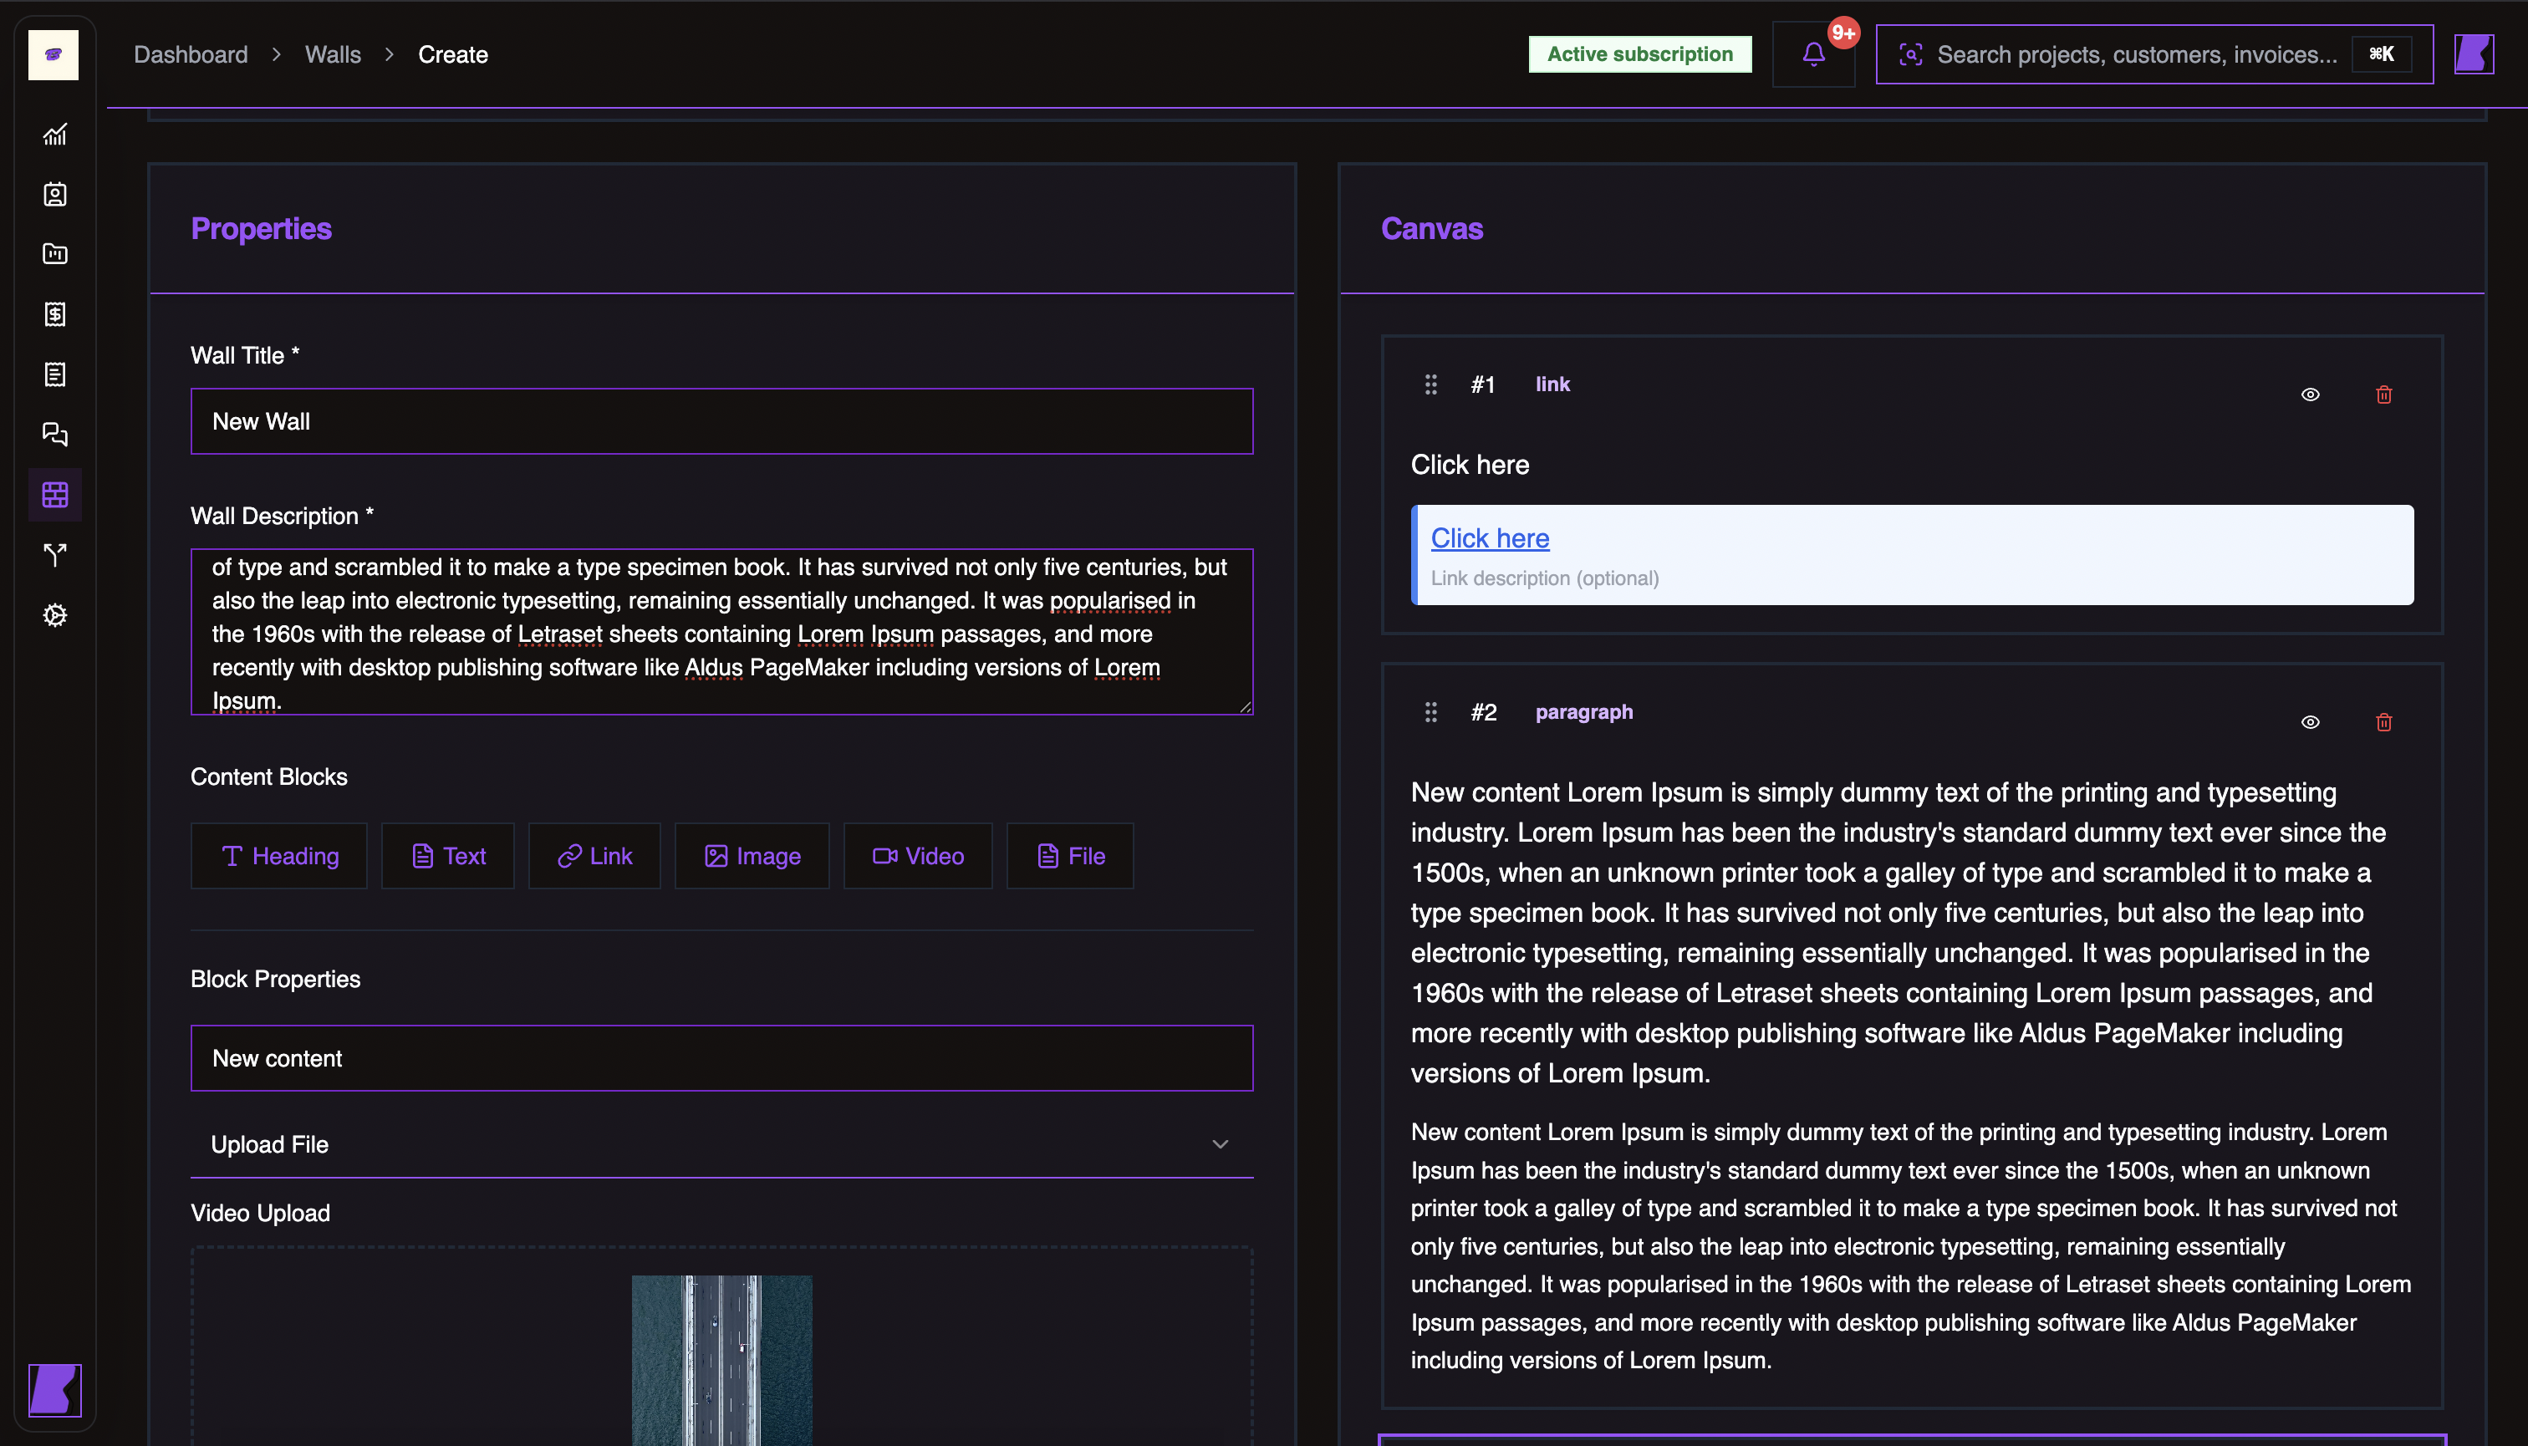Select the walls grid sidebar icon
Viewport: 2528px width, 1446px height.
coord(54,495)
